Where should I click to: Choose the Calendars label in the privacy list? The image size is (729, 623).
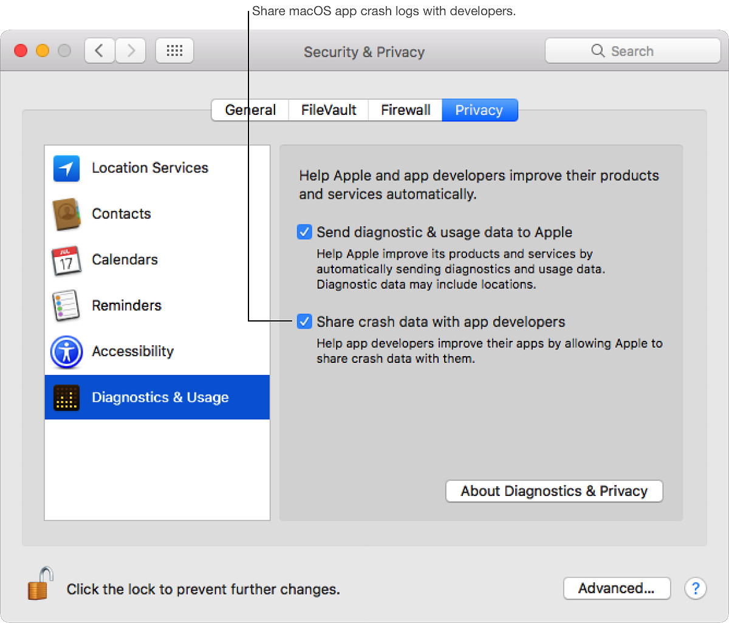125,260
